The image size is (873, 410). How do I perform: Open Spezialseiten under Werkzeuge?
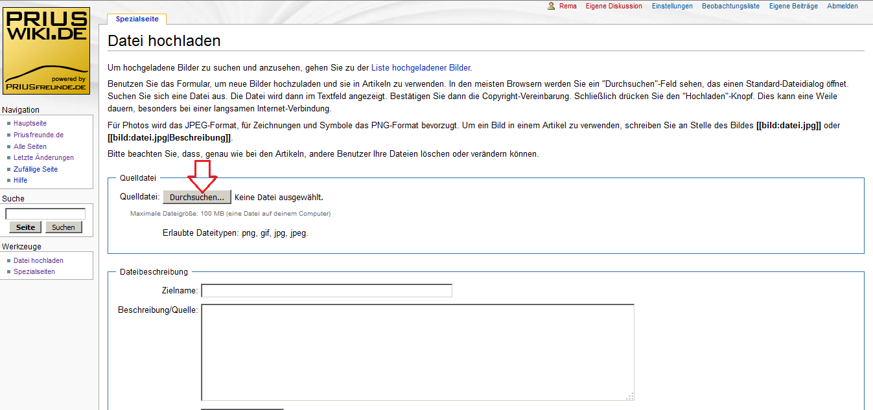(34, 271)
